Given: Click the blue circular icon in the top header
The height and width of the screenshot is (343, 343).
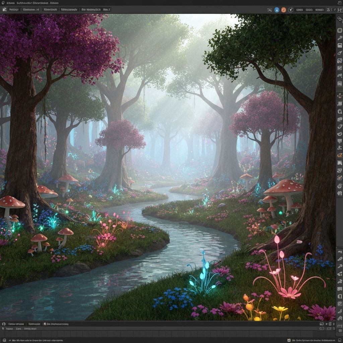Looking at the screenshot, I should point(277,10).
